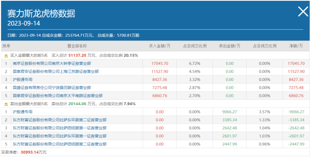Click the sell total 20144.06 value

[77, 104]
